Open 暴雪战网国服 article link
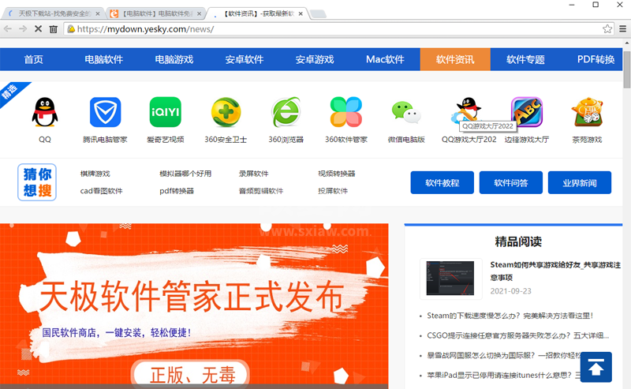The height and width of the screenshot is (389, 631). tap(503, 355)
